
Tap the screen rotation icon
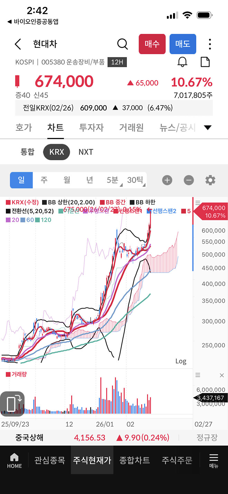pos(13,403)
